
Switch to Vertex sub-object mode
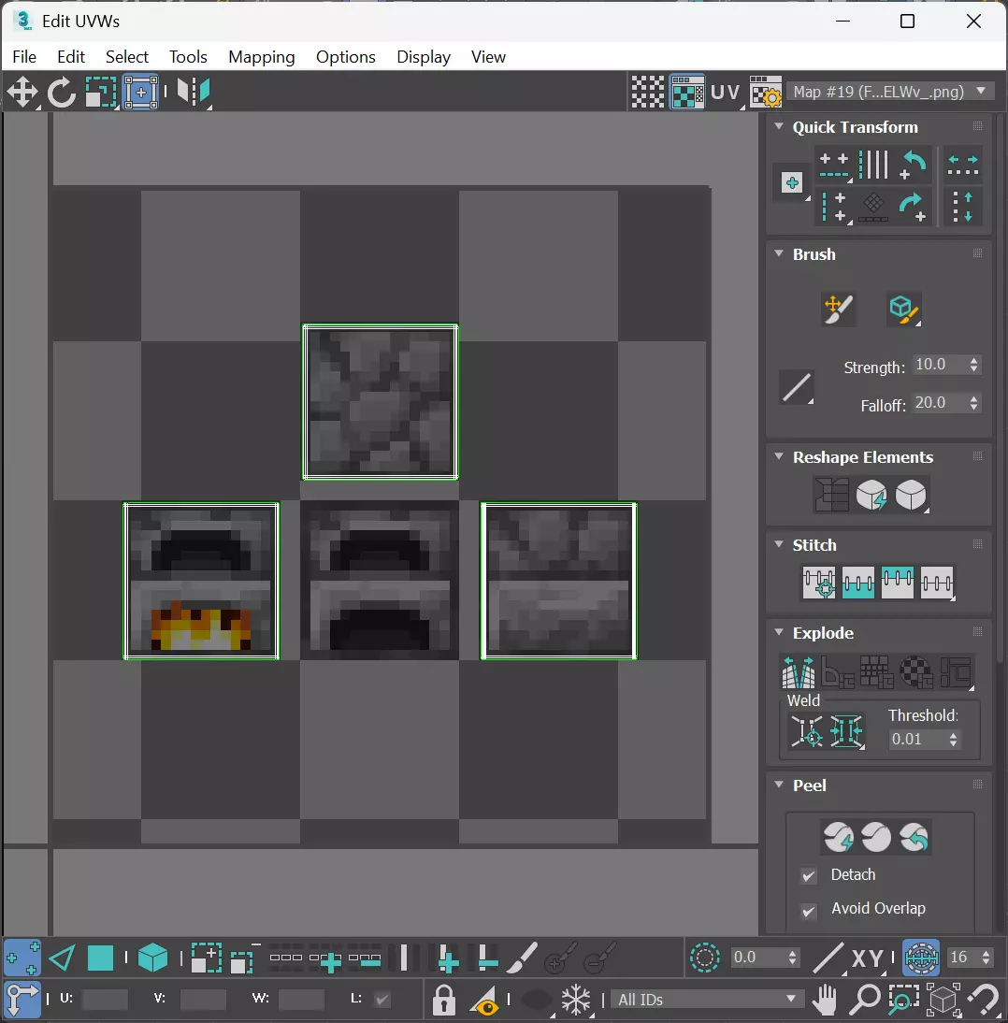(x=22, y=958)
